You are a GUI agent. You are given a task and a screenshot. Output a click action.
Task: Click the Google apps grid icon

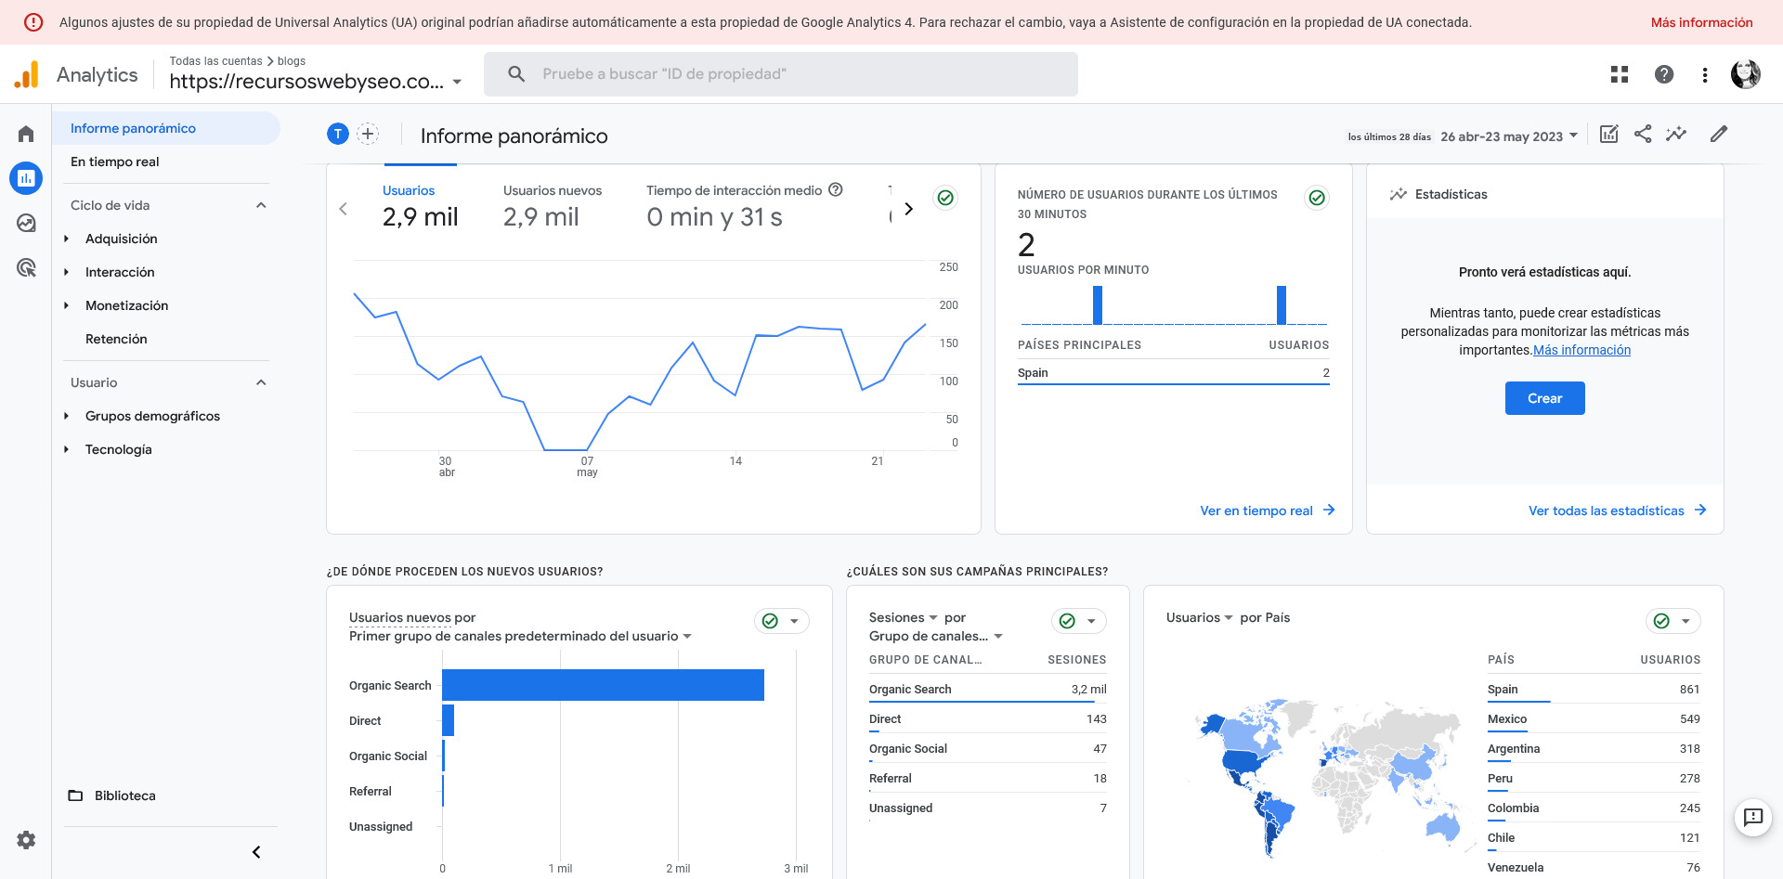(1620, 74)
